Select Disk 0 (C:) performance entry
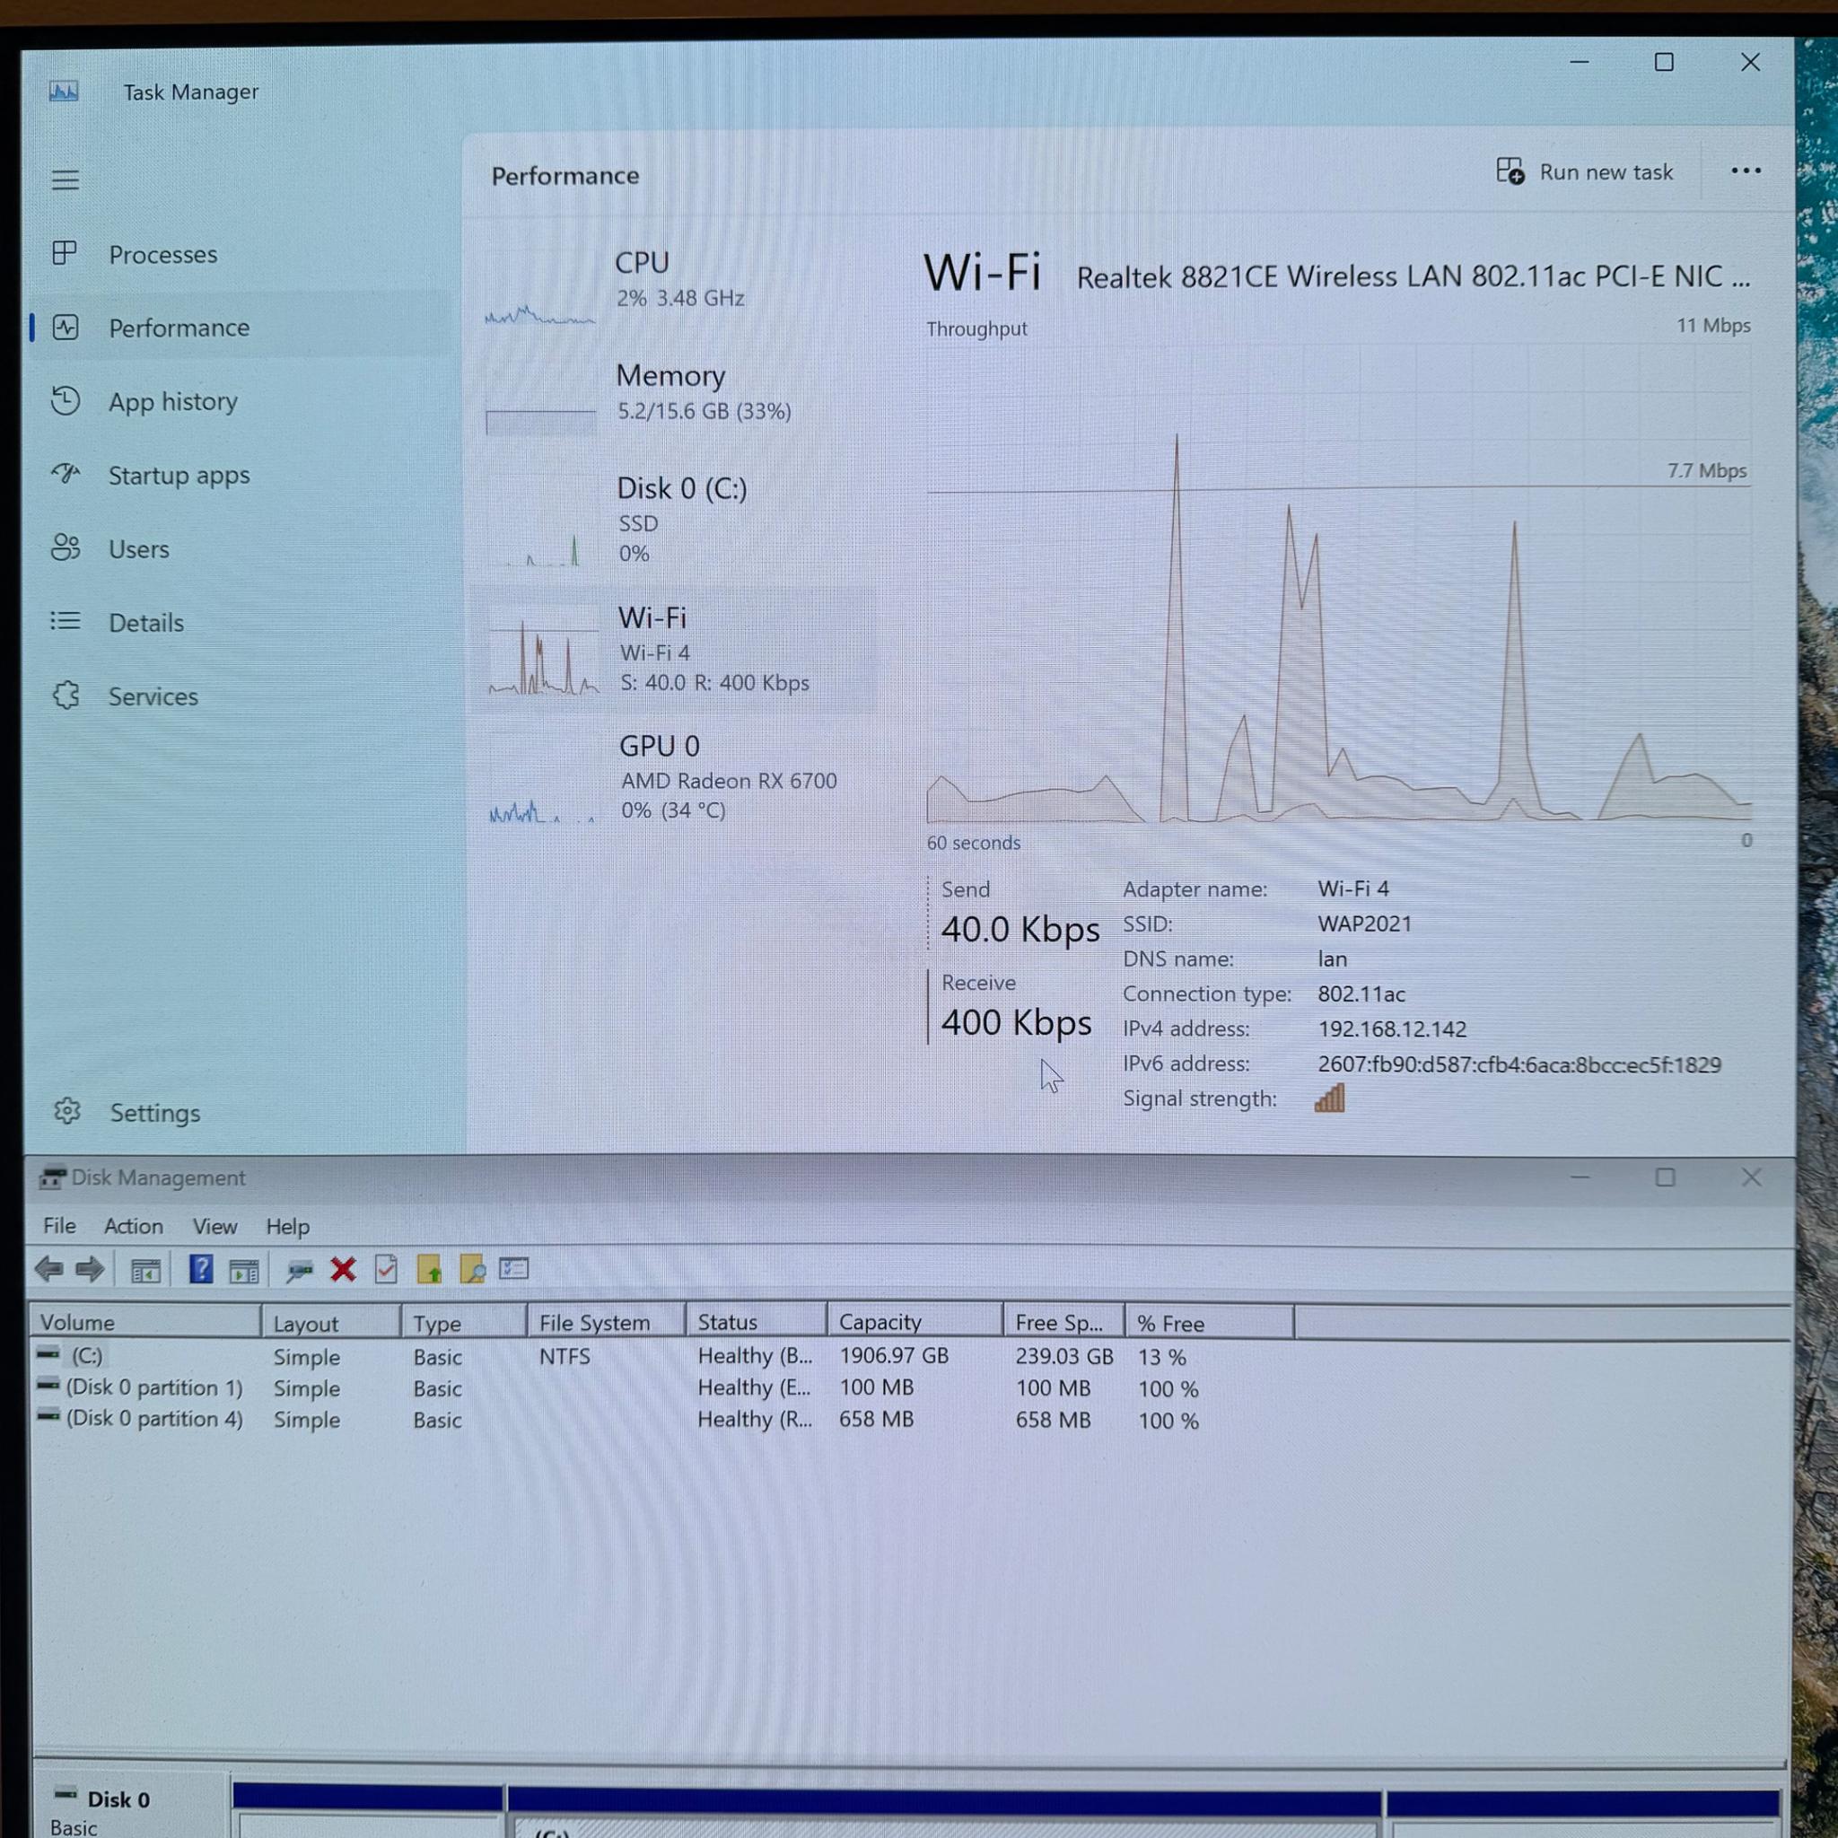 (x=674, y=521)
